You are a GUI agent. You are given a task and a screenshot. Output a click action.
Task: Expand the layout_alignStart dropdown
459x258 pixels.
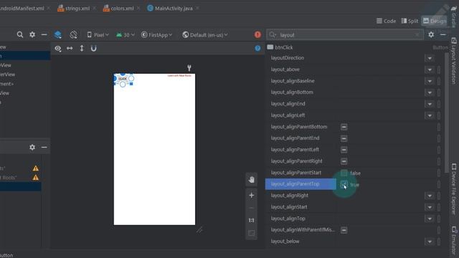(430, 207)
